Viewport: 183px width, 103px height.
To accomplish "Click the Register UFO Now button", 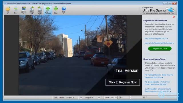I will [x=160, y=49].
